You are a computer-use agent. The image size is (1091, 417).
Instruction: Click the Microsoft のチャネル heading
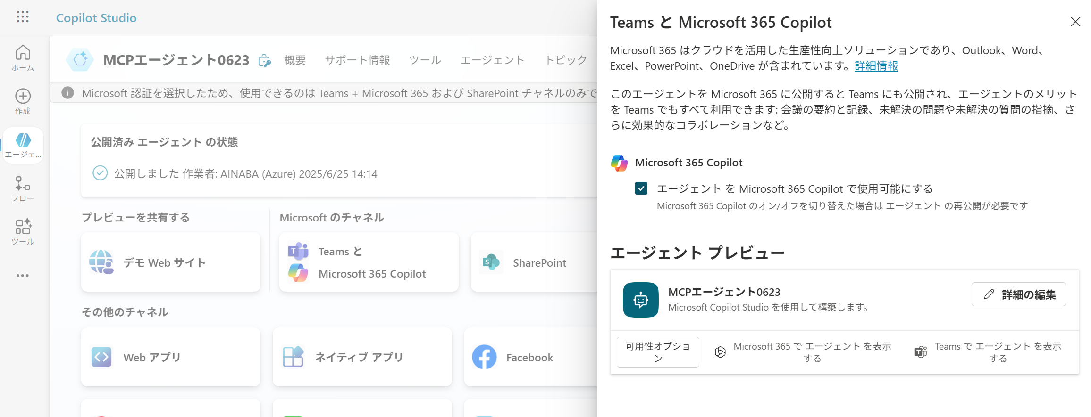click(x=332, y=217)
